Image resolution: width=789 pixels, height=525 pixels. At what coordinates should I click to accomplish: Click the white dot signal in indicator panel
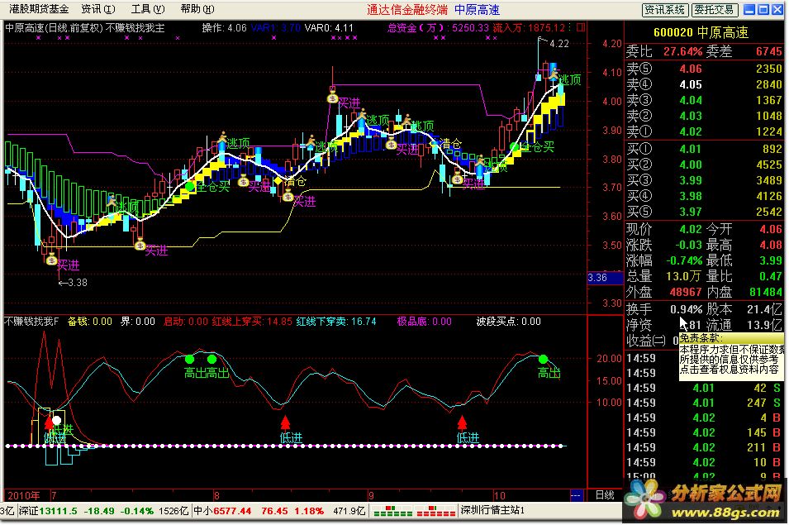point(56,420)
